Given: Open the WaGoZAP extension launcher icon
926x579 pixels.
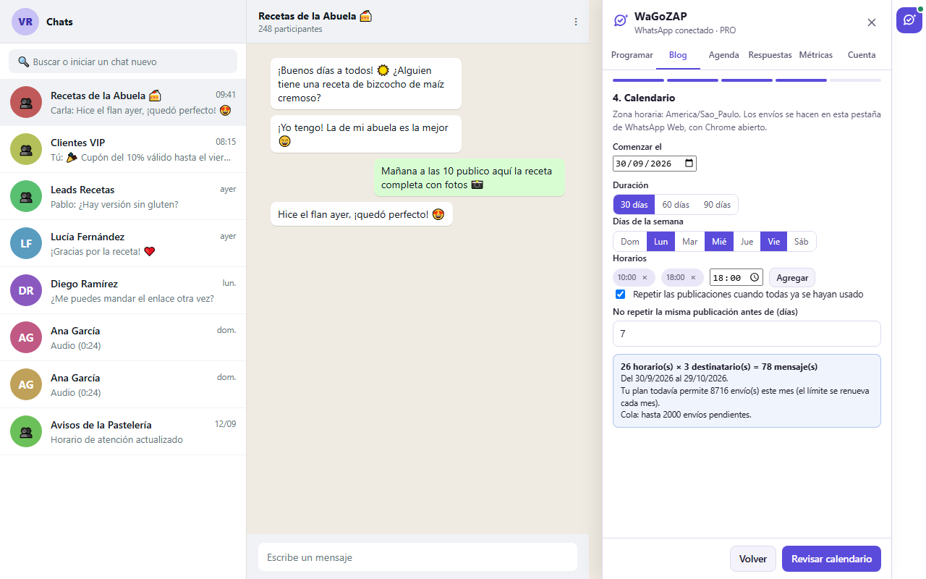Looking at the screenshot, I should [x=909, y=20].
